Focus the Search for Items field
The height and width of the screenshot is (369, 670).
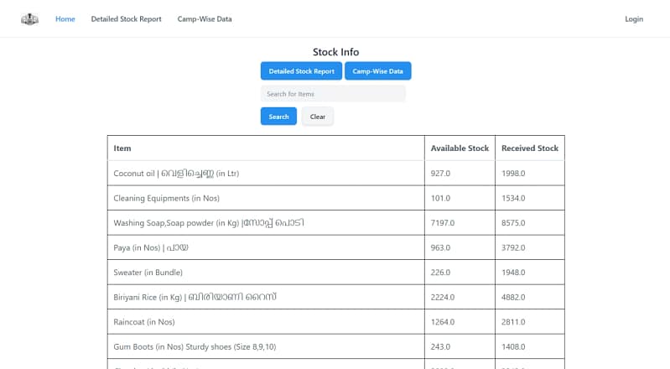(333, 94)
